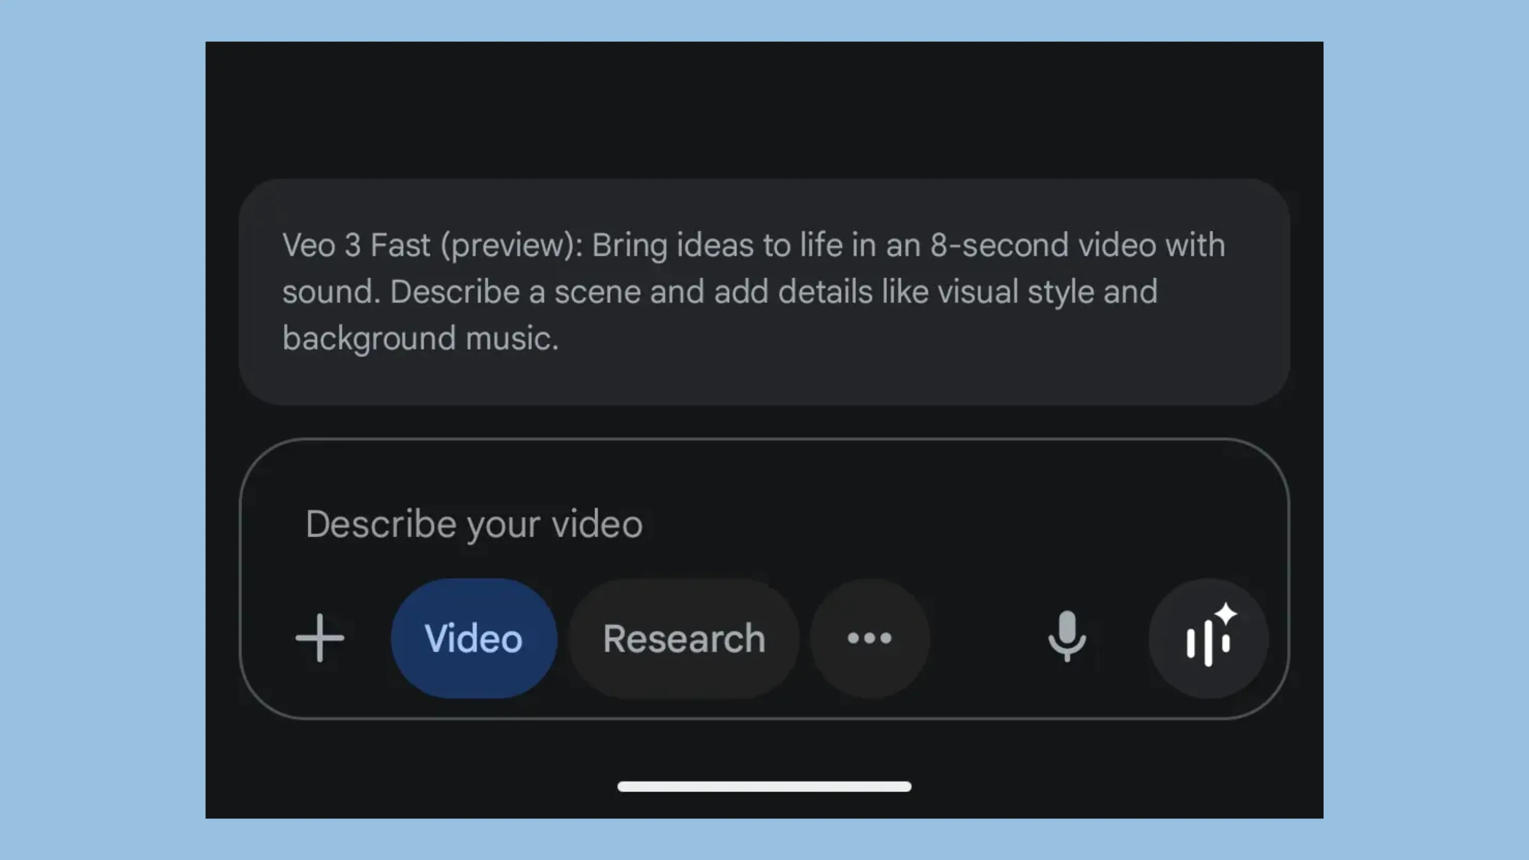Start Gemini Live with the sparkle bars icon
The height and width of the screenshot is (860, 1529).
[1208, 638]
